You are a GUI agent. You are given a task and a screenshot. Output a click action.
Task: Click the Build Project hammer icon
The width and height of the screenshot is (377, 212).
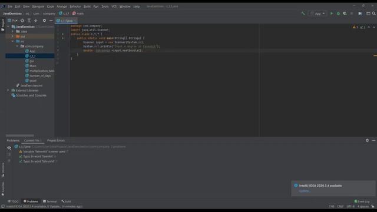(303, 14)
